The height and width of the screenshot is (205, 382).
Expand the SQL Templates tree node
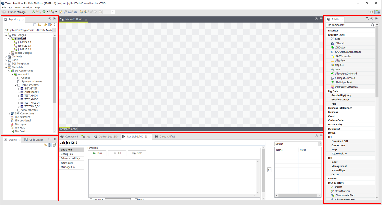tap(6, 64)
